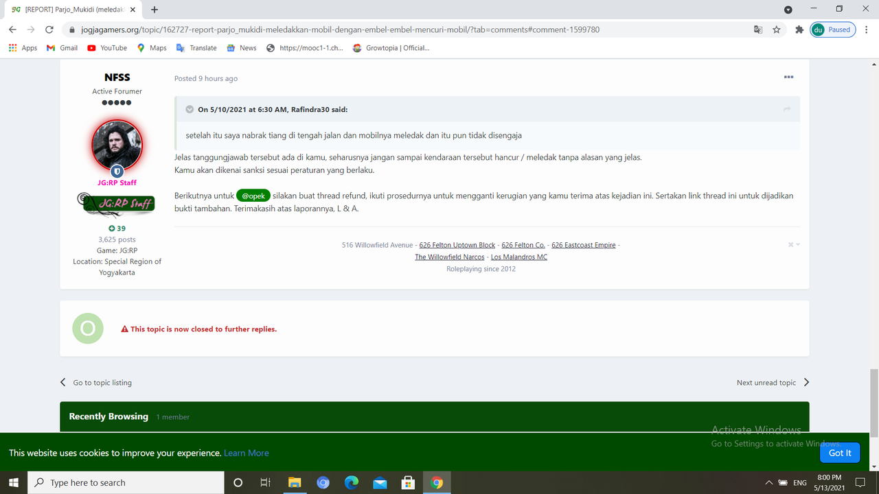Open the Chrome three-dot menu
This screenshot has height=494, width=879.
pos(867,30)
